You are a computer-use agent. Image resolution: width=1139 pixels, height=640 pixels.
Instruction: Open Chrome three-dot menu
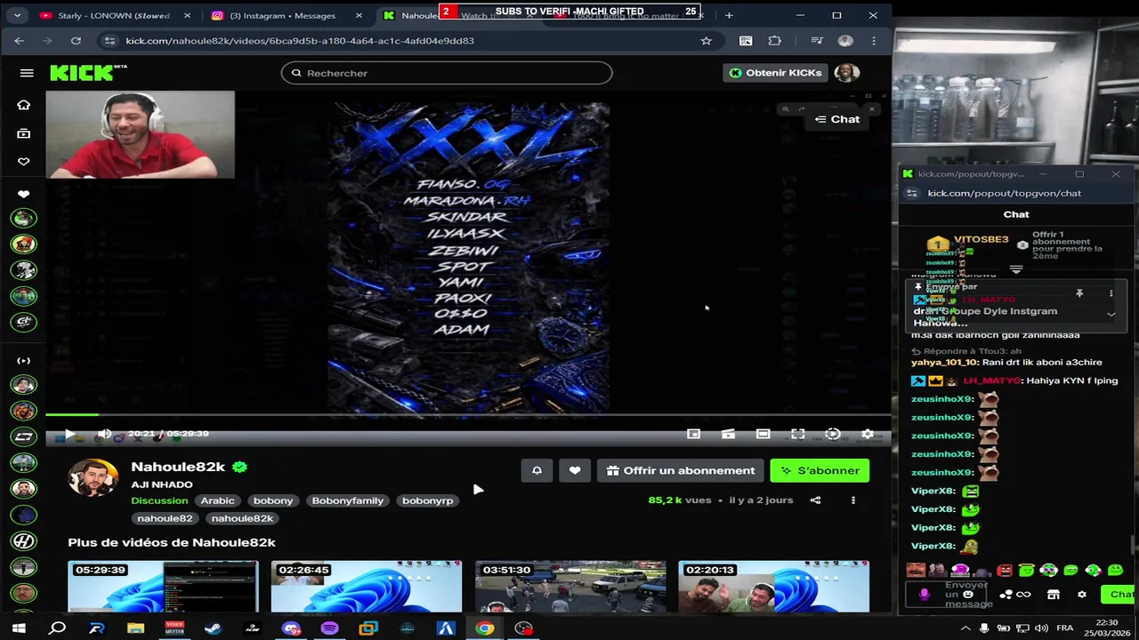click(874, 40)
